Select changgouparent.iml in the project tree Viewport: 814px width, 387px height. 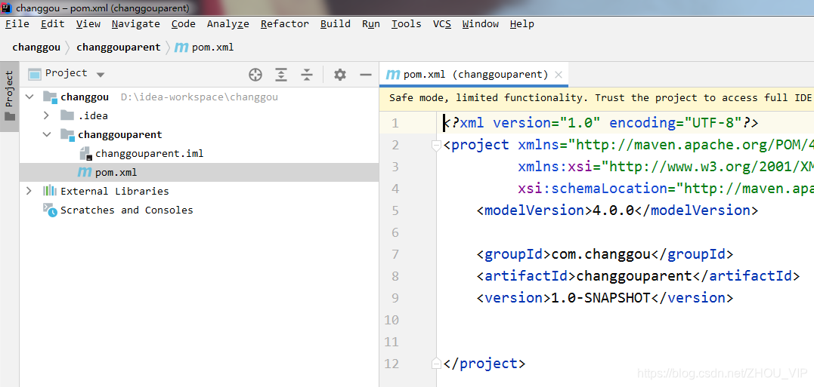[150, 154]
